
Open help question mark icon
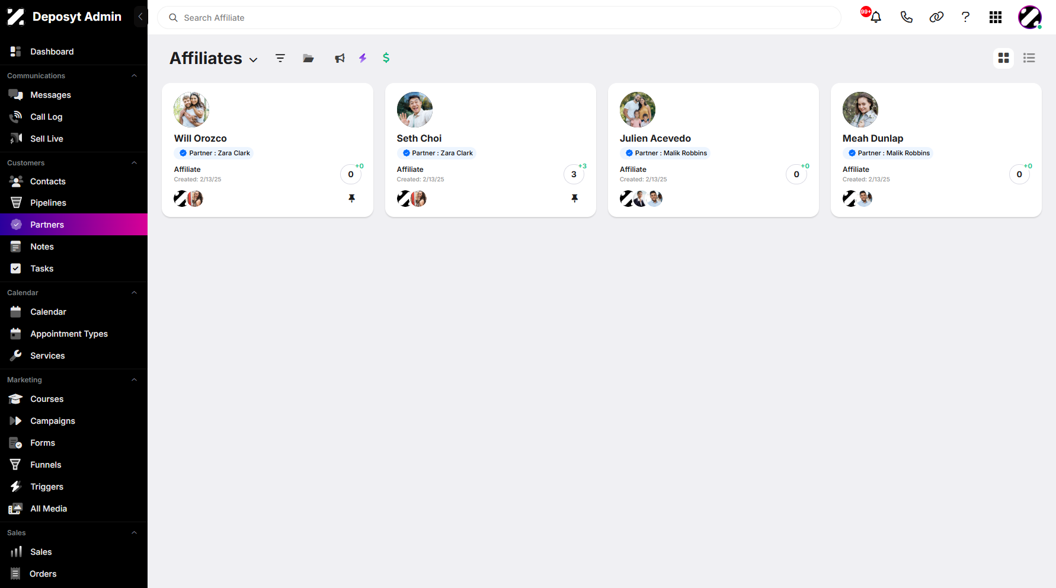966,17
